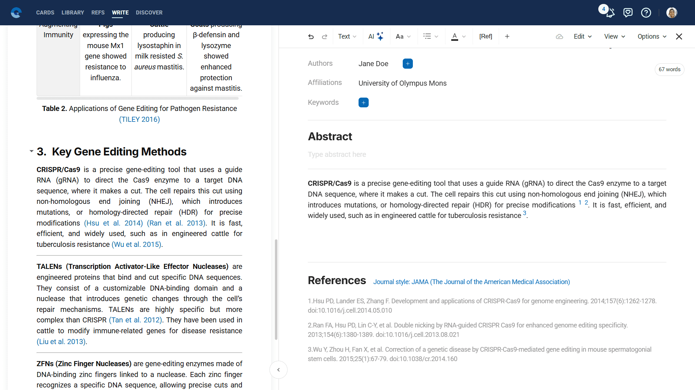Open the Options menu
Screen dimensions: 695x390
click(x=652, y=37)
